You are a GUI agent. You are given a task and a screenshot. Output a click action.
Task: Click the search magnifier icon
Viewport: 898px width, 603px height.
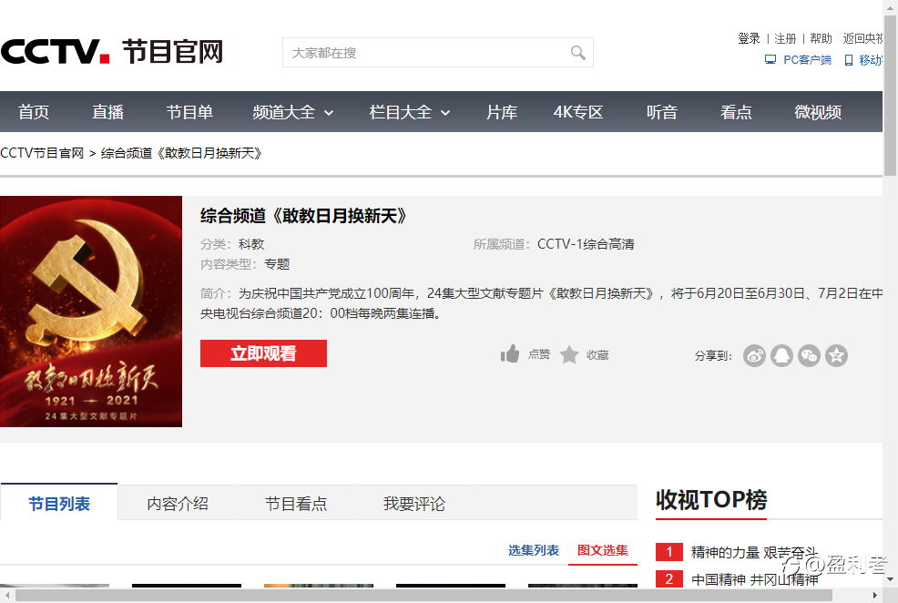(577, 53)
